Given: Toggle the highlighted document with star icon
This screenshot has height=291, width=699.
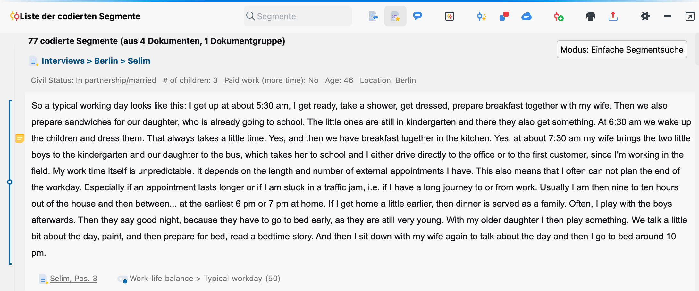Looking at the screenshot, I should 395,16.
